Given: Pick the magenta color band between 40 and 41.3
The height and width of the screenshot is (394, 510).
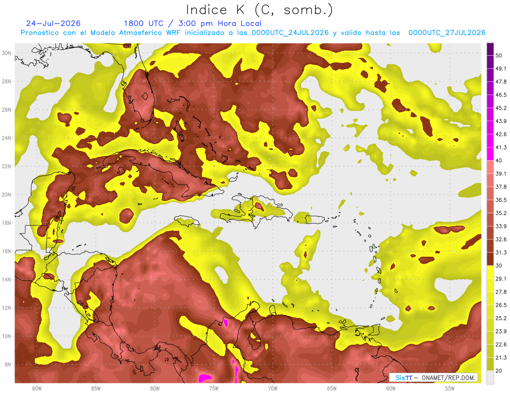Looking at the screenshot, I should tap(490, 154).
